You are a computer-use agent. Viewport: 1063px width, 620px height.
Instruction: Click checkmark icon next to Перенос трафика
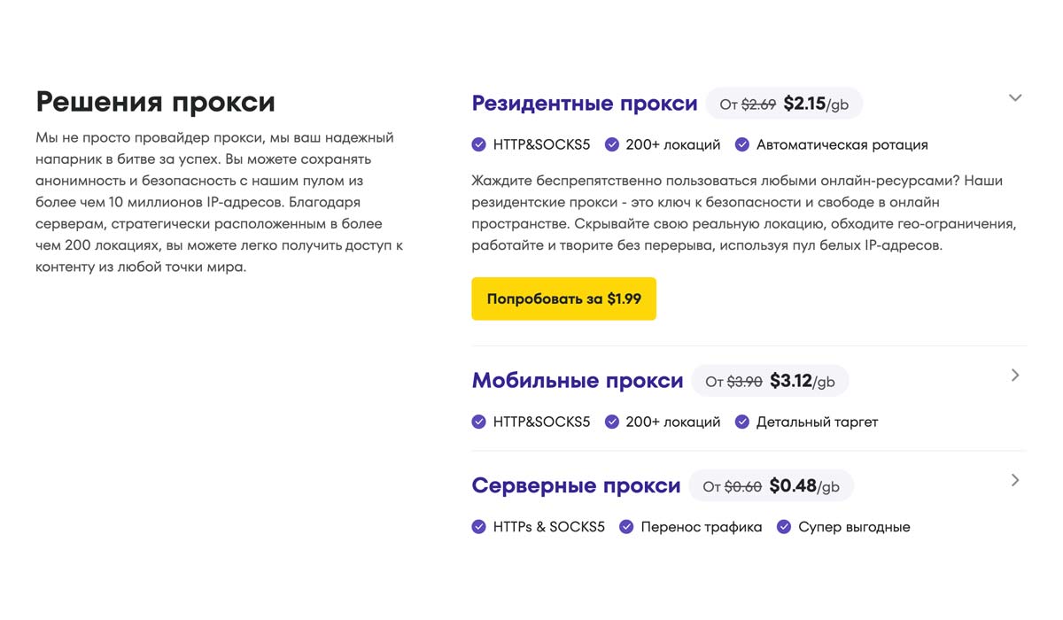point(626,527)
